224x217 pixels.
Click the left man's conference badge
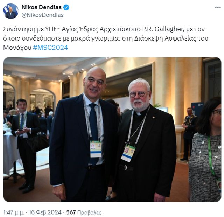click(96, 149)
